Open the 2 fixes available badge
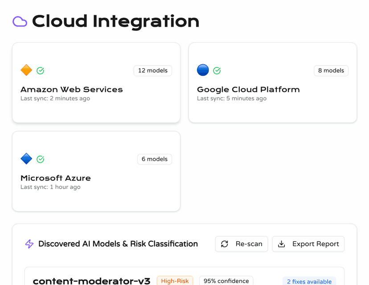369x285 pixels. (309, 281)
